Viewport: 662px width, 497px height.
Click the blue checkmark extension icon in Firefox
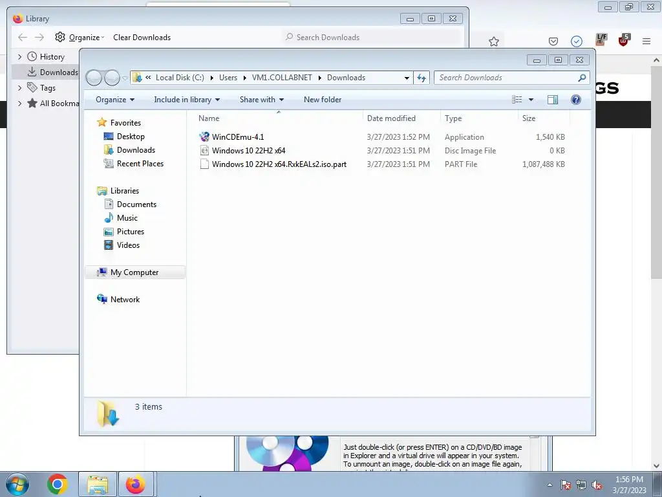[x=576, y=41]
